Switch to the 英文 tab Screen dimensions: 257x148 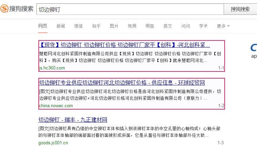pos(168,26)
